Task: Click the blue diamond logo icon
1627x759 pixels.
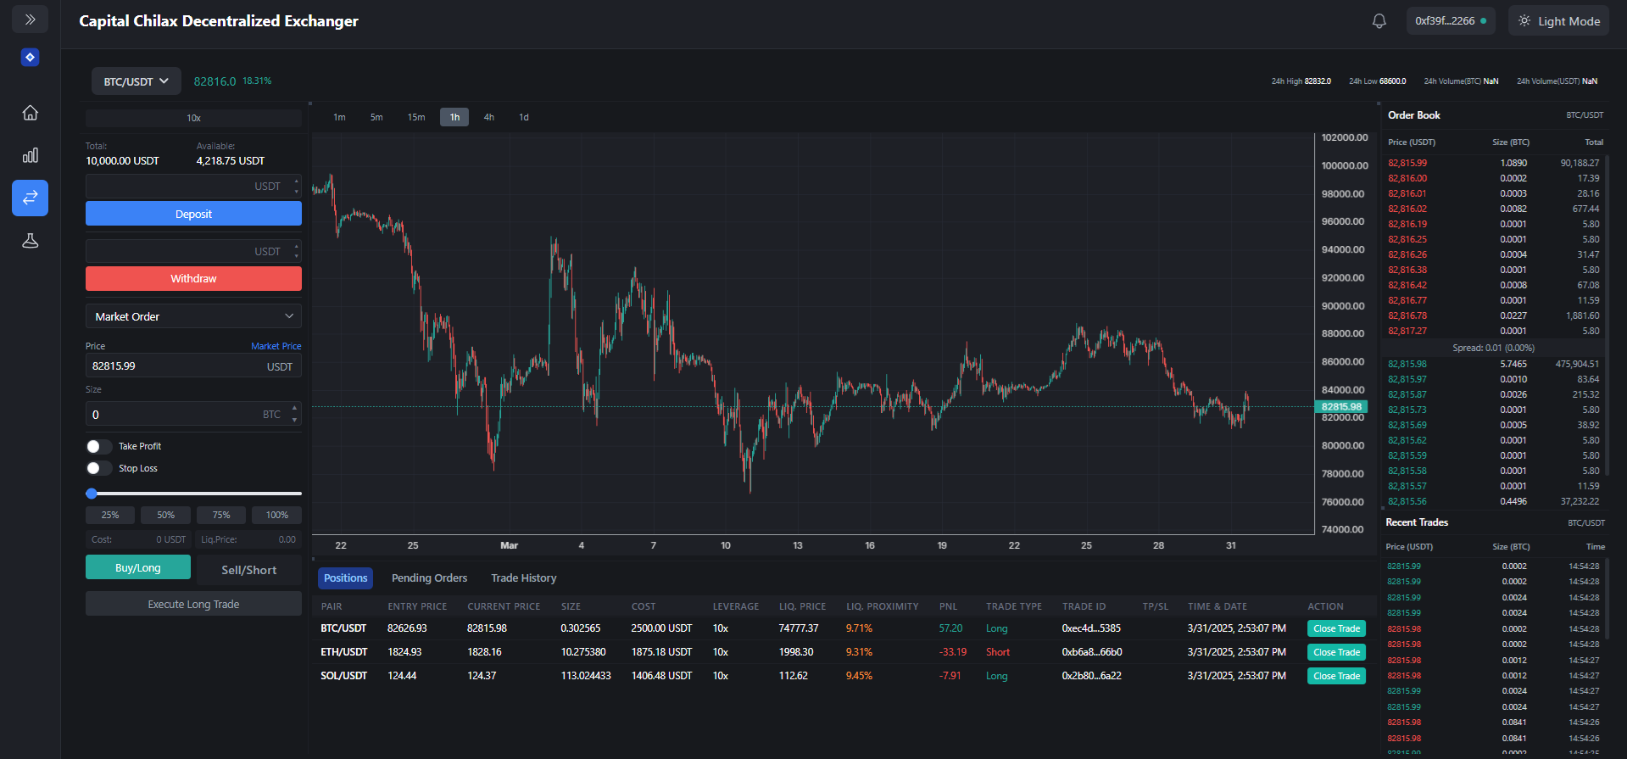Action: [x=30, y=58]
